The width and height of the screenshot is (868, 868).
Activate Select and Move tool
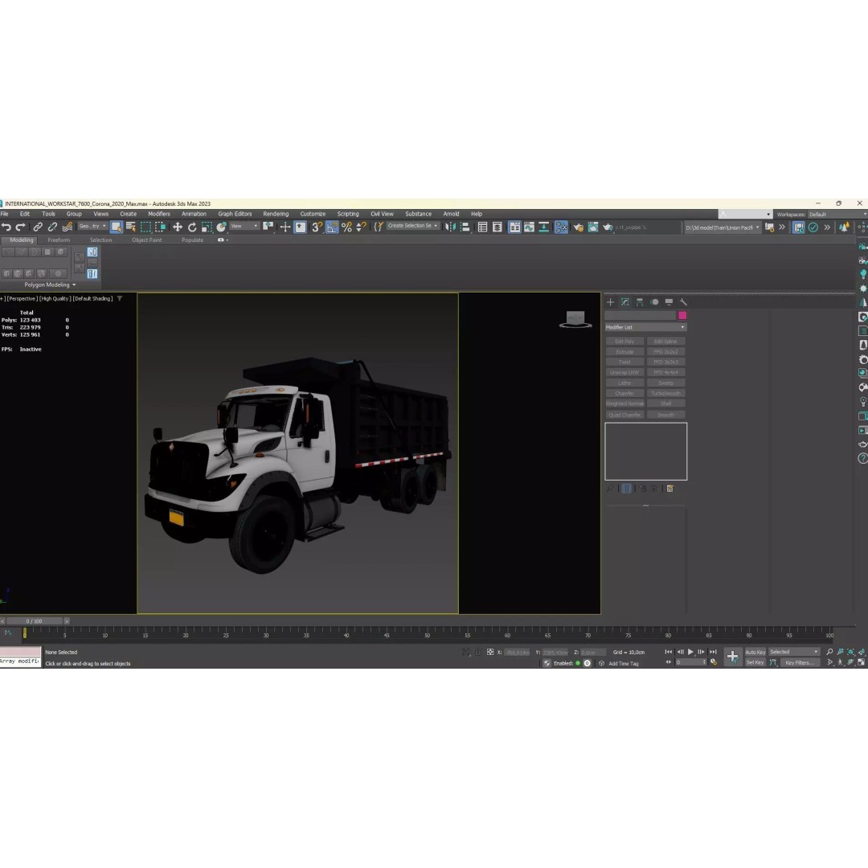pos(178,227)
